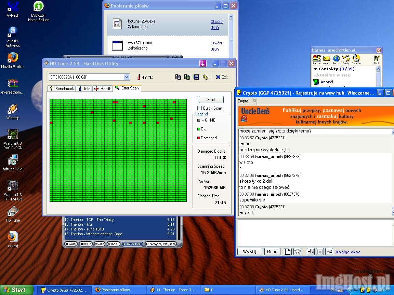This screenshot has width=394, height=295.
Task: Close the Crypto chat tab with its X
Action: pos(254,101)
